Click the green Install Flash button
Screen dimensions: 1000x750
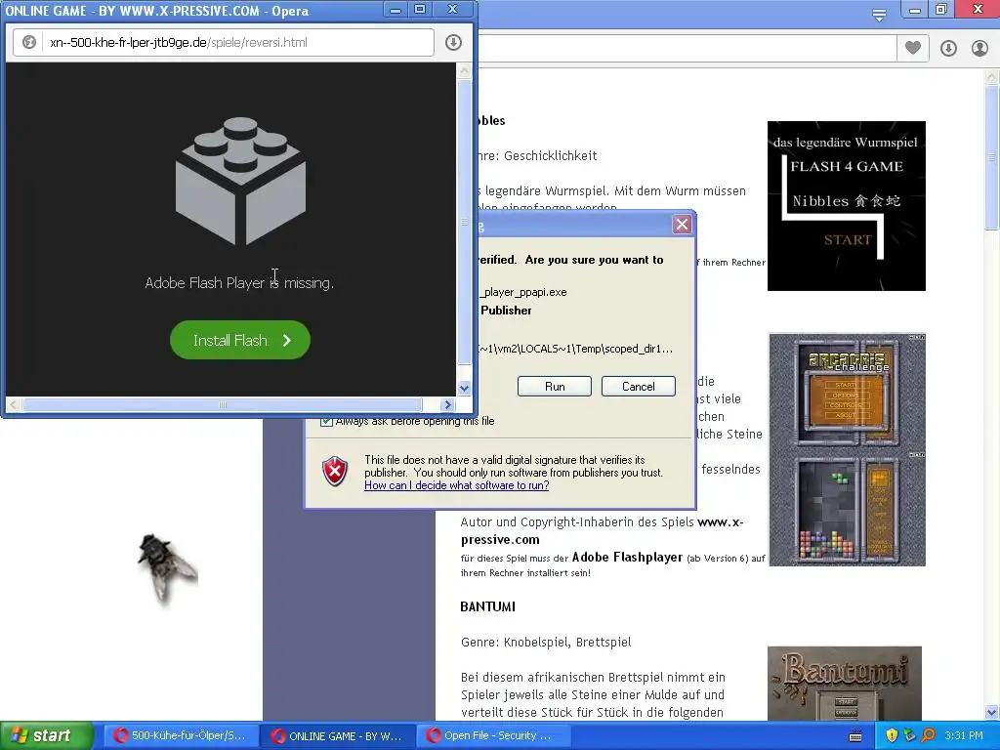[x=240, y=340]
